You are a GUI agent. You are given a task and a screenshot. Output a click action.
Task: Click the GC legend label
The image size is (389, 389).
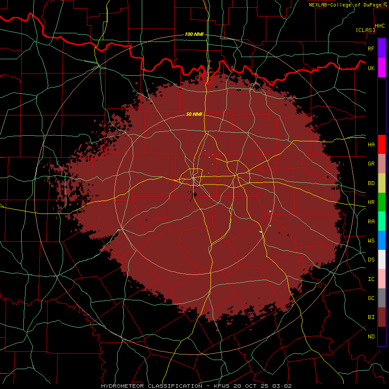pos(371,298)
